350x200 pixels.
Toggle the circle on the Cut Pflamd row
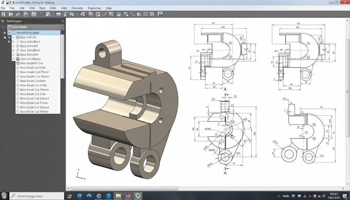18,89
